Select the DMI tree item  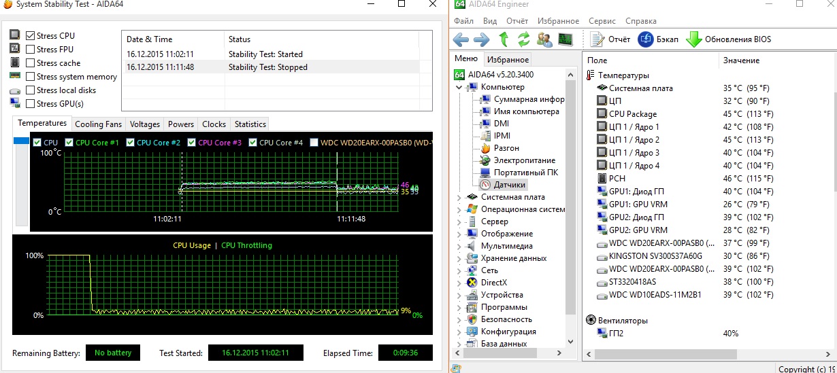pyautogui.click(x=495, y=124)
